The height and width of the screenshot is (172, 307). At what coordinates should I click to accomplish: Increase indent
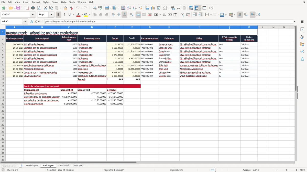pos(195,15)
